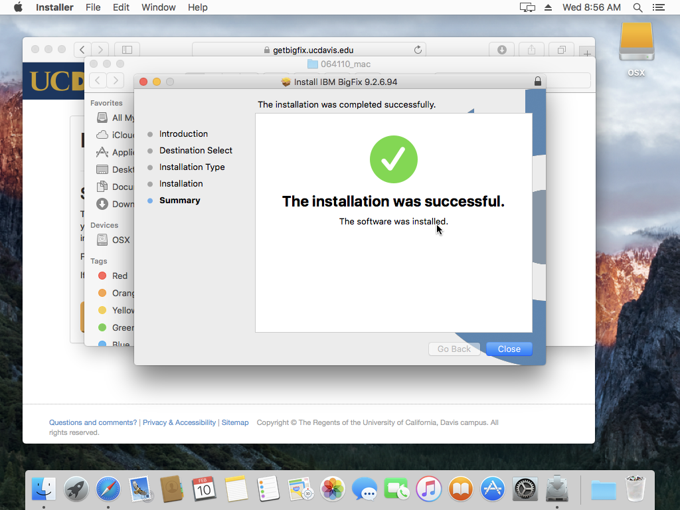Open Launchpad from the Dock
Image resolution: width=680 pixels, height=510 pixels.
click(x=76, y=489)
